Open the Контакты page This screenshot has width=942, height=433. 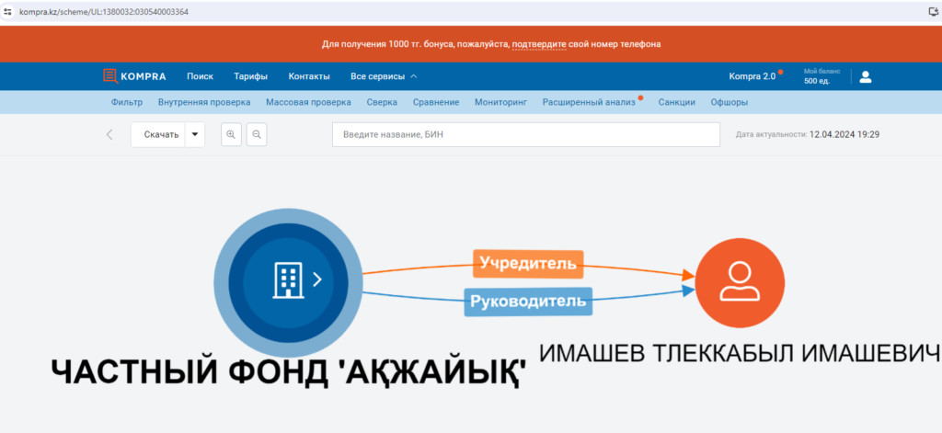pos(309,76)
